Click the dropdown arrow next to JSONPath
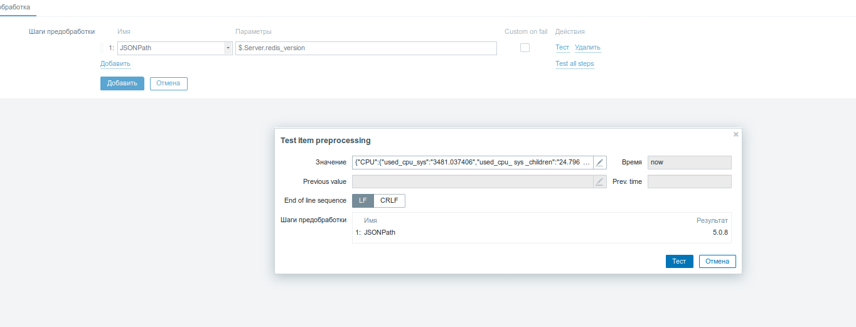Screen dimensions: 856x327 228,48
